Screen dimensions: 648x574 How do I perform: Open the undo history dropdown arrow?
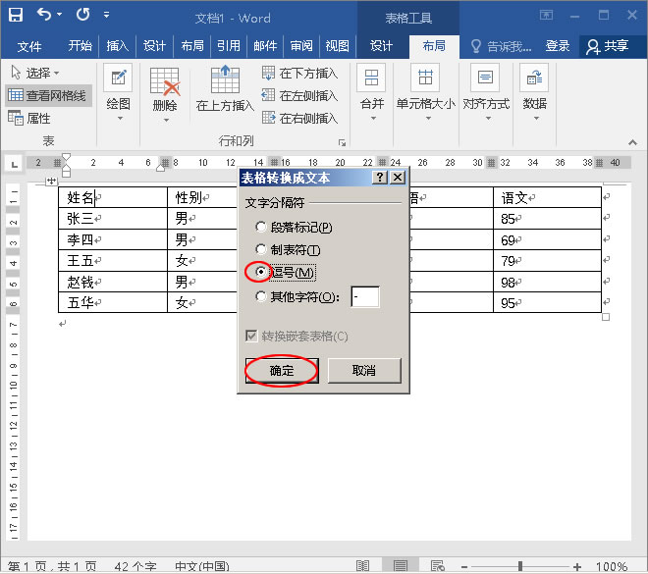tap(60, 15)
